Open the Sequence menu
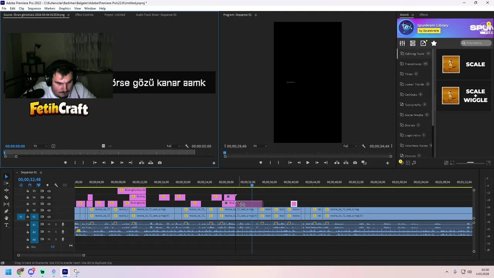Screen dimensions: 494x278 [x=34, y=8]
